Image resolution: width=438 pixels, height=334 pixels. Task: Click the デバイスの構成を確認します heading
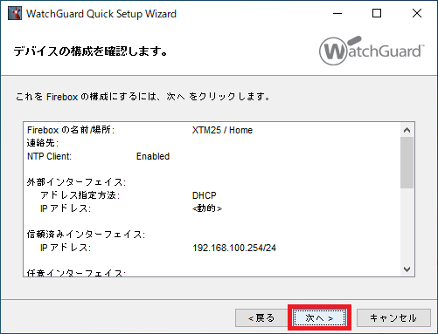91,51
